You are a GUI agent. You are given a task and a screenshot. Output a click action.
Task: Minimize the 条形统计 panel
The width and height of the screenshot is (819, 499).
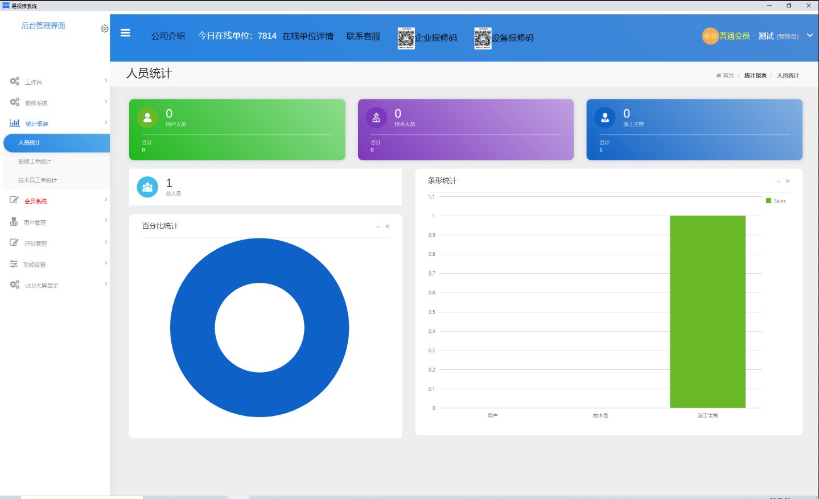tap(779, 182)
